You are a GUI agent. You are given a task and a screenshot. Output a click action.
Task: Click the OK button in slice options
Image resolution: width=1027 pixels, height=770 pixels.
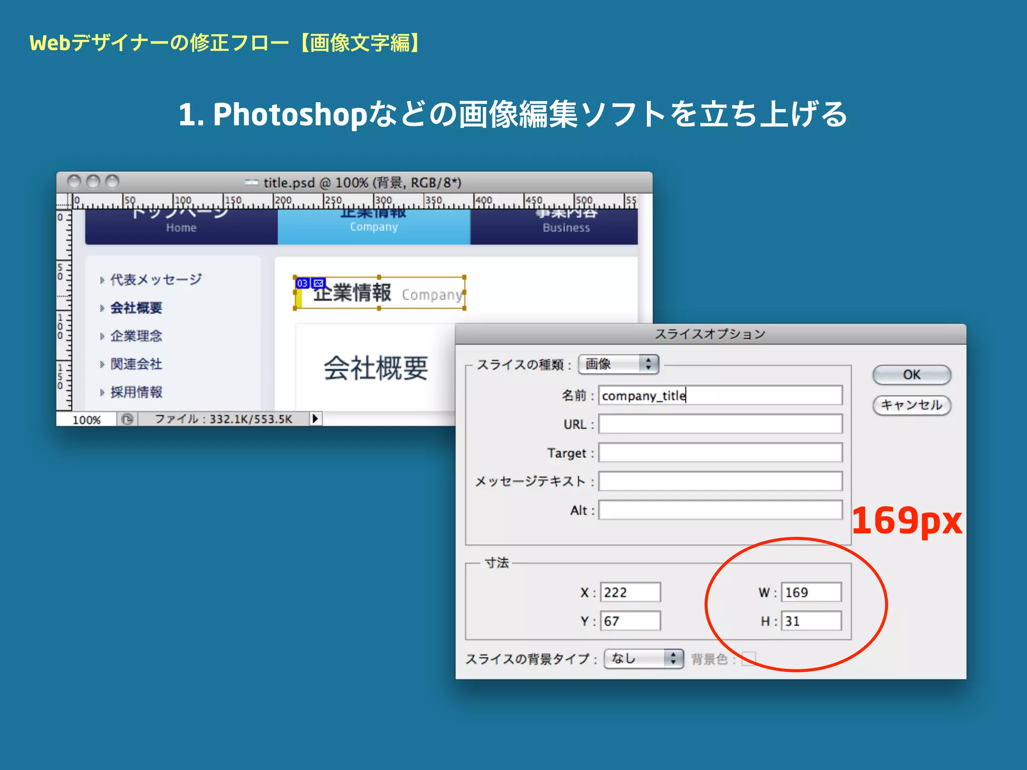911,374
